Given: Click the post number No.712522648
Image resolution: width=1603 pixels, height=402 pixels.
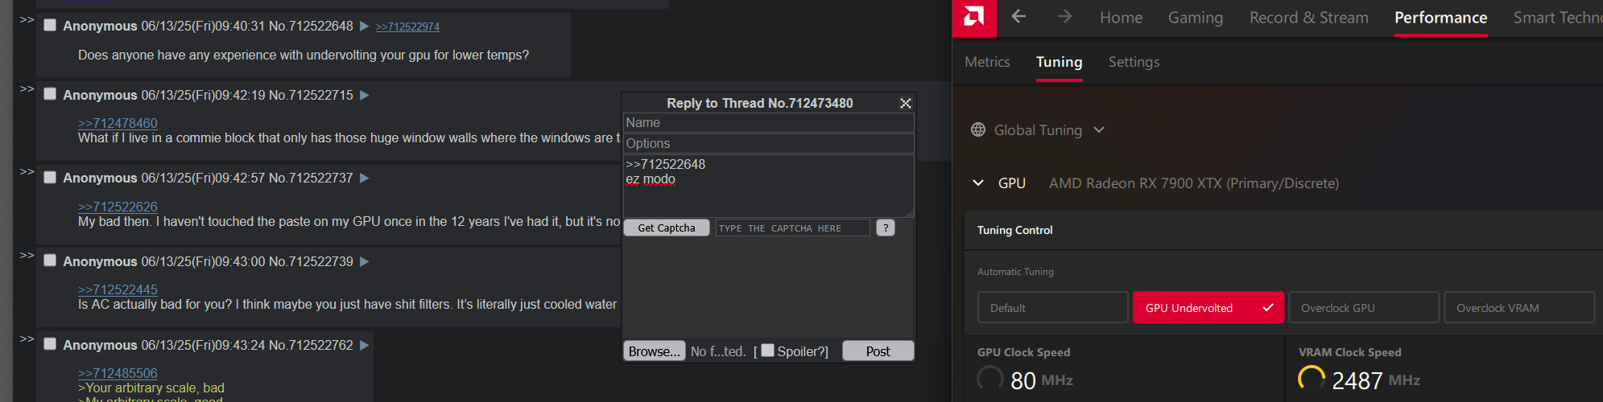Looking at the screenshot, I should [x=311, y=27].
